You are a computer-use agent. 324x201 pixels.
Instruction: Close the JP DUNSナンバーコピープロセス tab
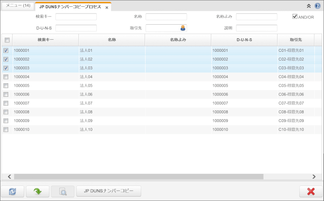pos(106,8)
